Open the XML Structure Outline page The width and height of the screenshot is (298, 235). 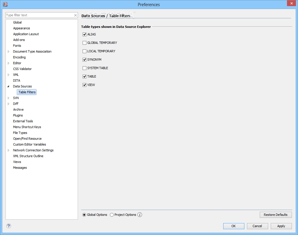pyautogui.click(x=28, y=156)
